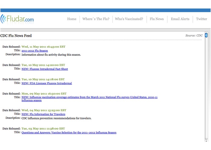Open FDA Licenses Fluzone Intradermal link
The width and height of the screenshot is (211, 150).
click(47, 83)
